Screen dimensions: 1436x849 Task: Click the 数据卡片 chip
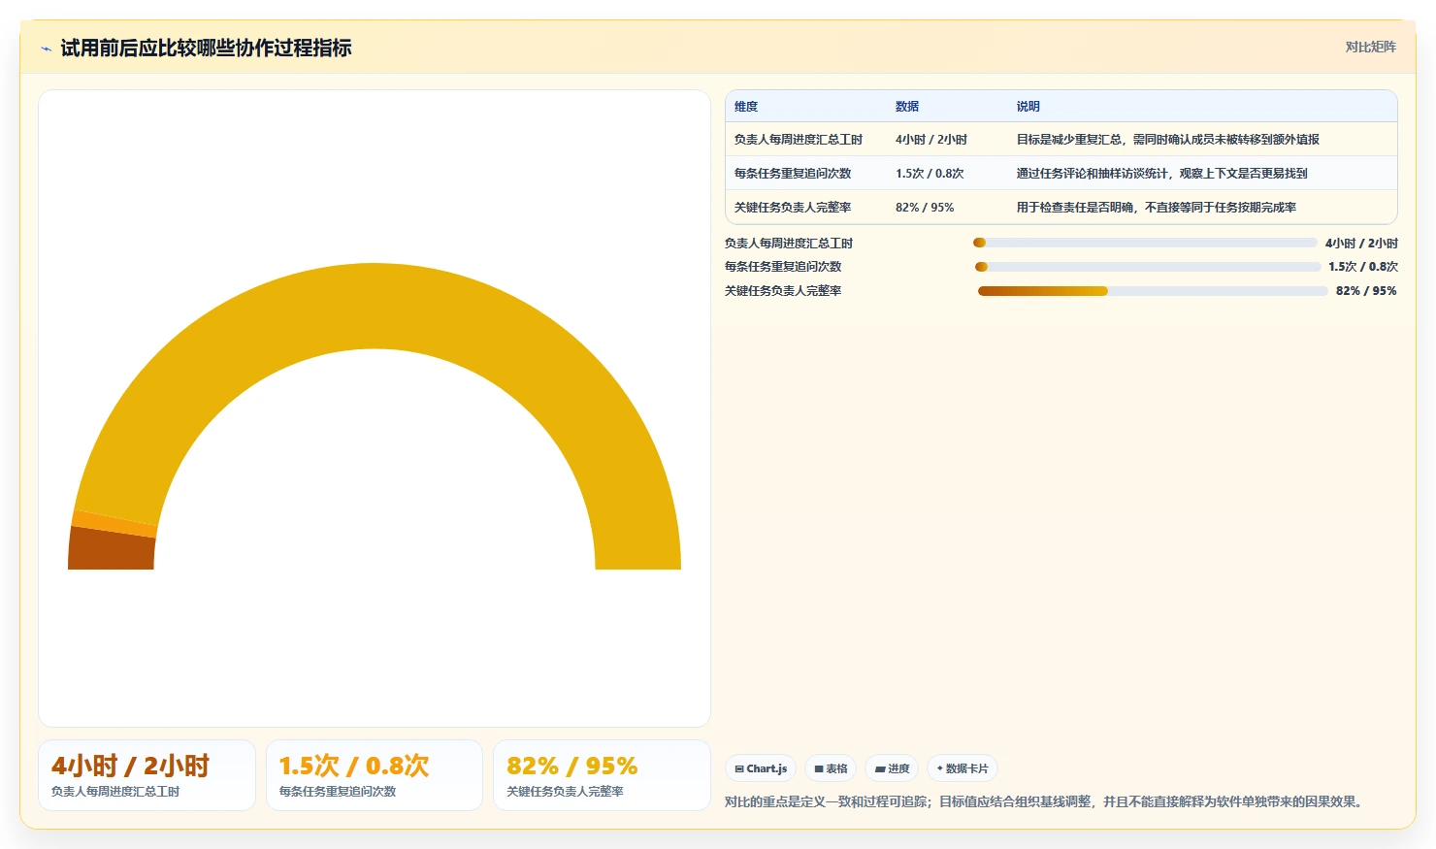click(963, 768)
